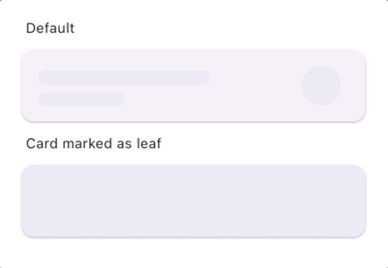This screenshot has width=388, height=268.
Task: Click the narrower of two loading bars
Action: (81, 99)
